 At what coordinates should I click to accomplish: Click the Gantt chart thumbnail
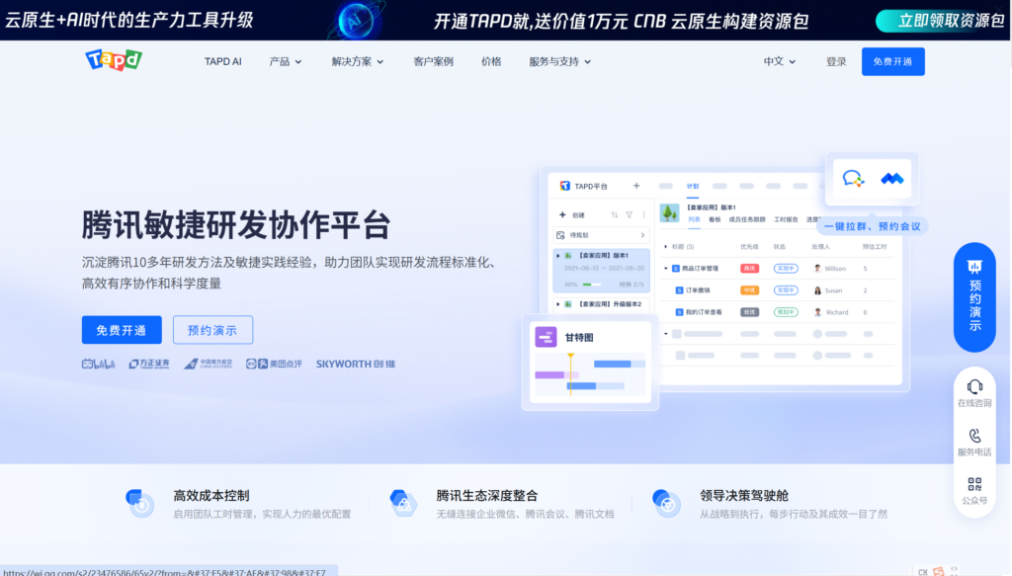coord(590,374)
